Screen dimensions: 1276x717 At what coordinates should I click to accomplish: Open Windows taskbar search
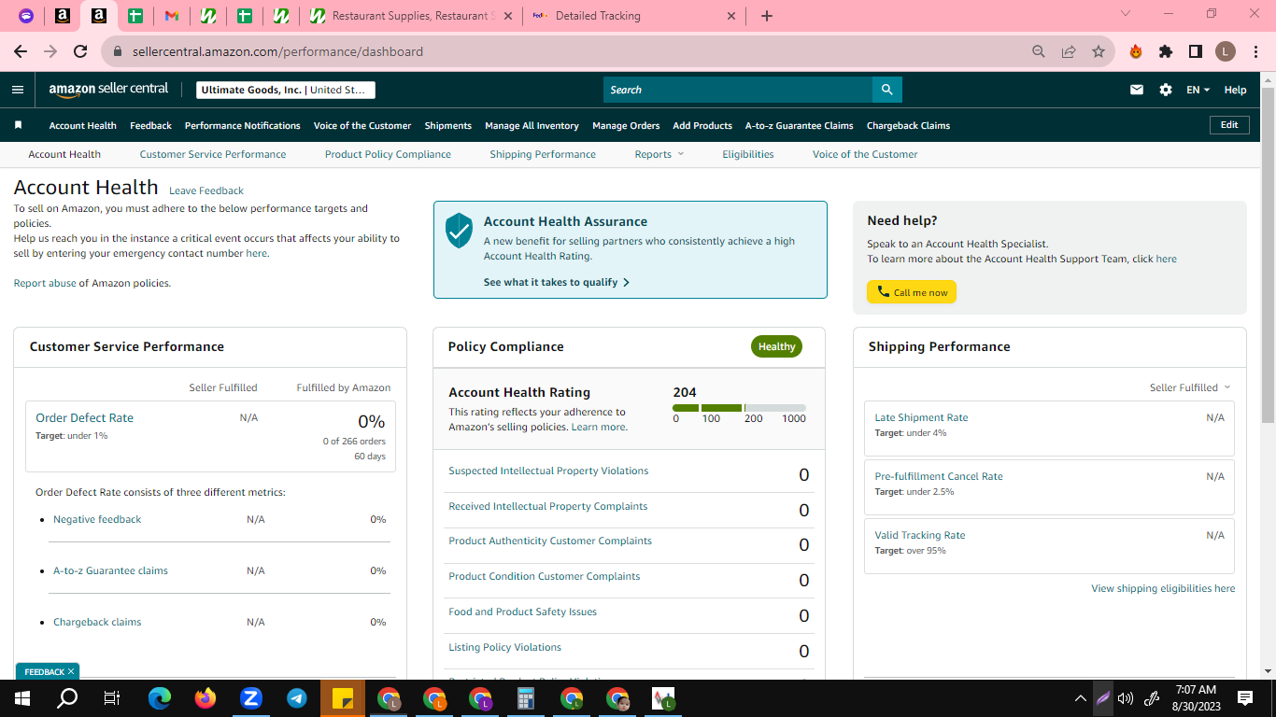click(67, 697)
